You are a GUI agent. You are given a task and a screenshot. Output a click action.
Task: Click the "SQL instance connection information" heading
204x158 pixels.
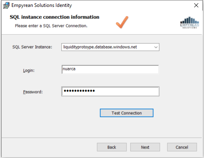click(54, 17)
